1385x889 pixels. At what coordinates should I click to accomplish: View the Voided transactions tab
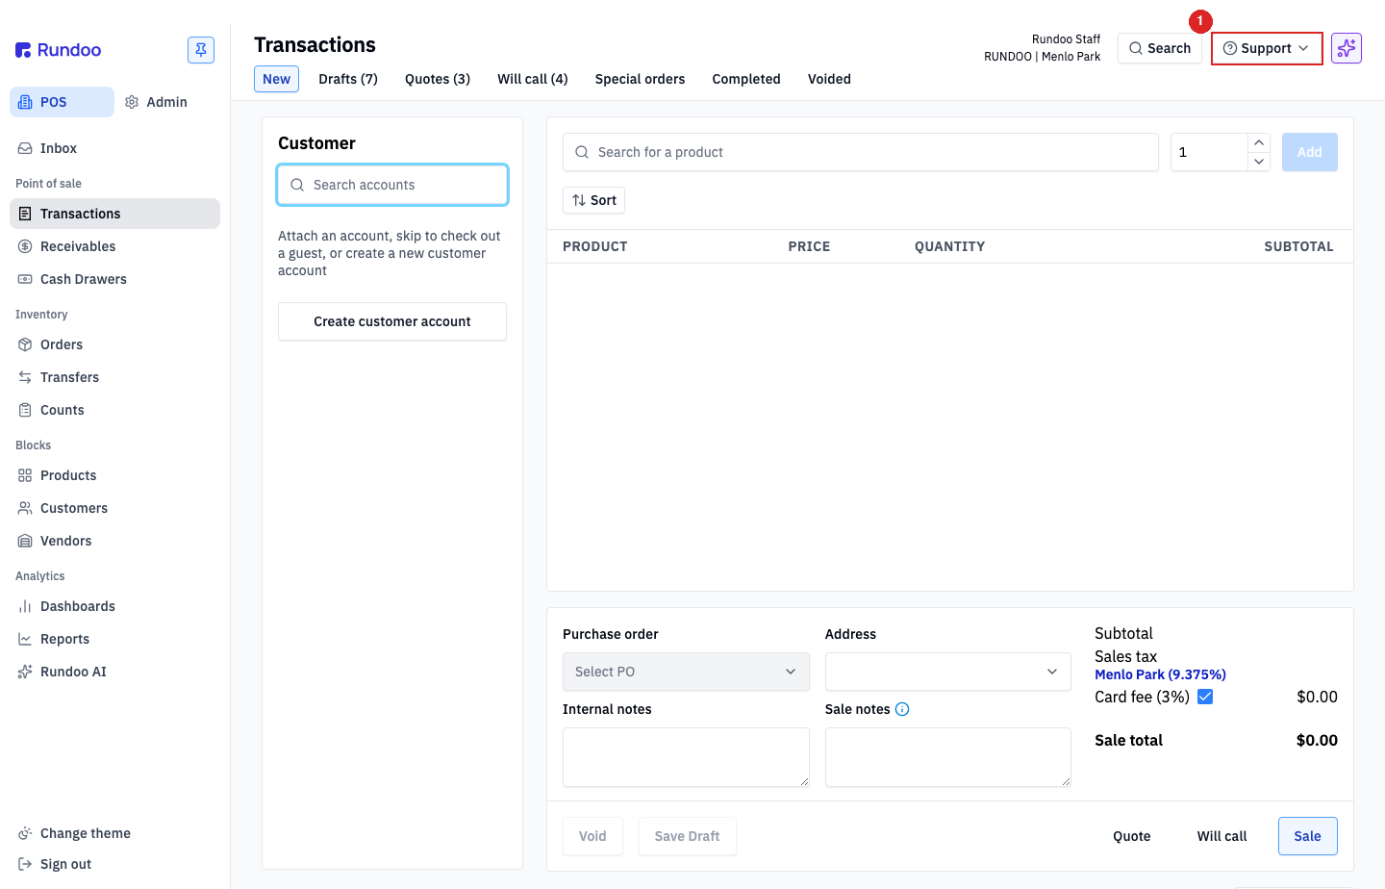click(x=829, y=79)
